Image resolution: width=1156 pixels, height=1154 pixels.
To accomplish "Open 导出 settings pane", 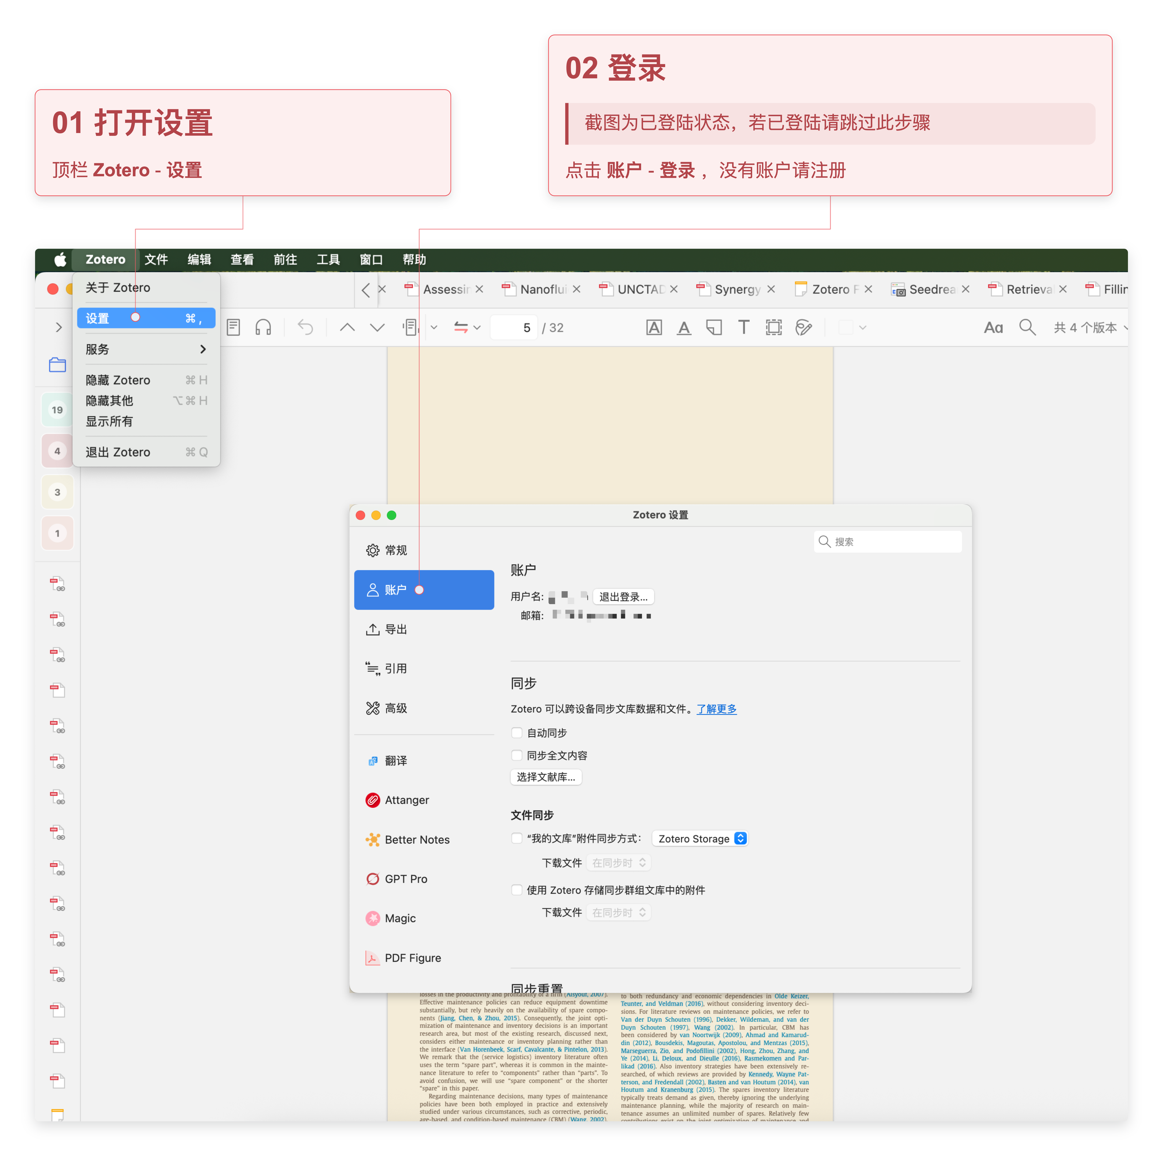I will pos(424,629).
